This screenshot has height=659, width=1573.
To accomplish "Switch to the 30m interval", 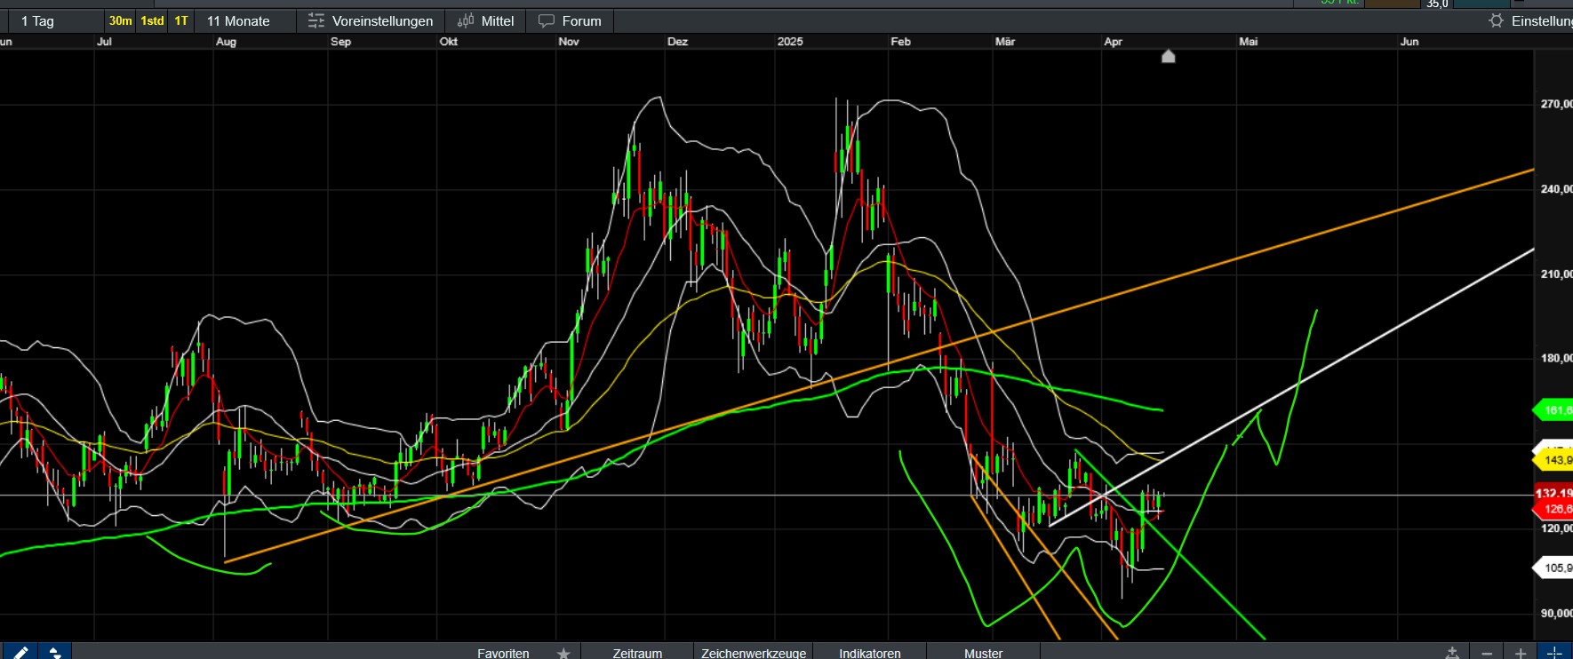I will (120, 20).
